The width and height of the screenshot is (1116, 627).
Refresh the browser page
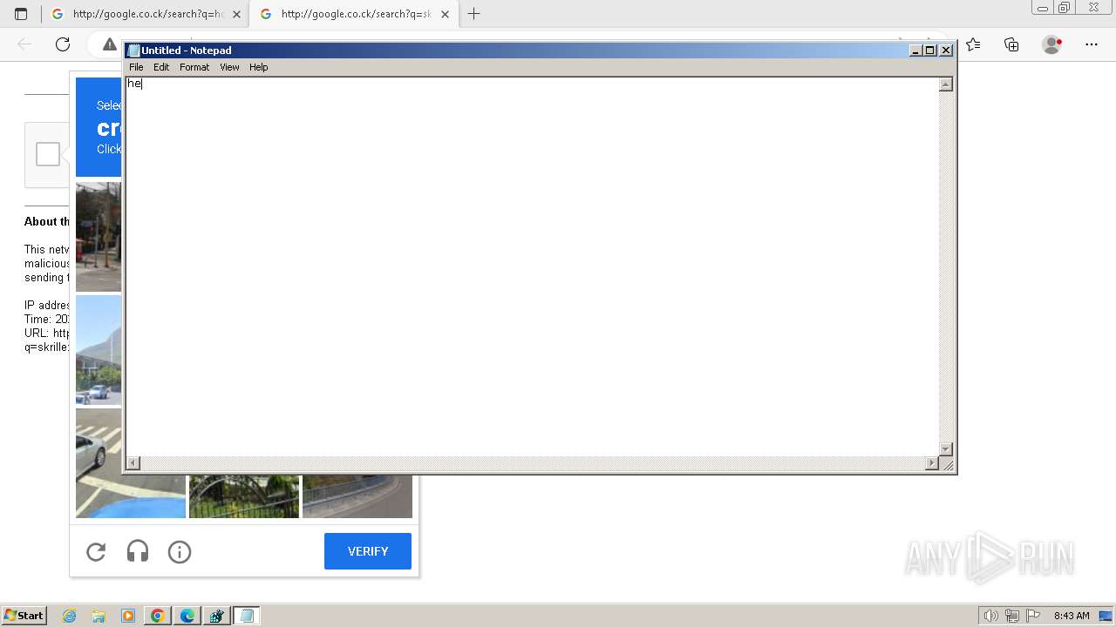click(63, 44)
